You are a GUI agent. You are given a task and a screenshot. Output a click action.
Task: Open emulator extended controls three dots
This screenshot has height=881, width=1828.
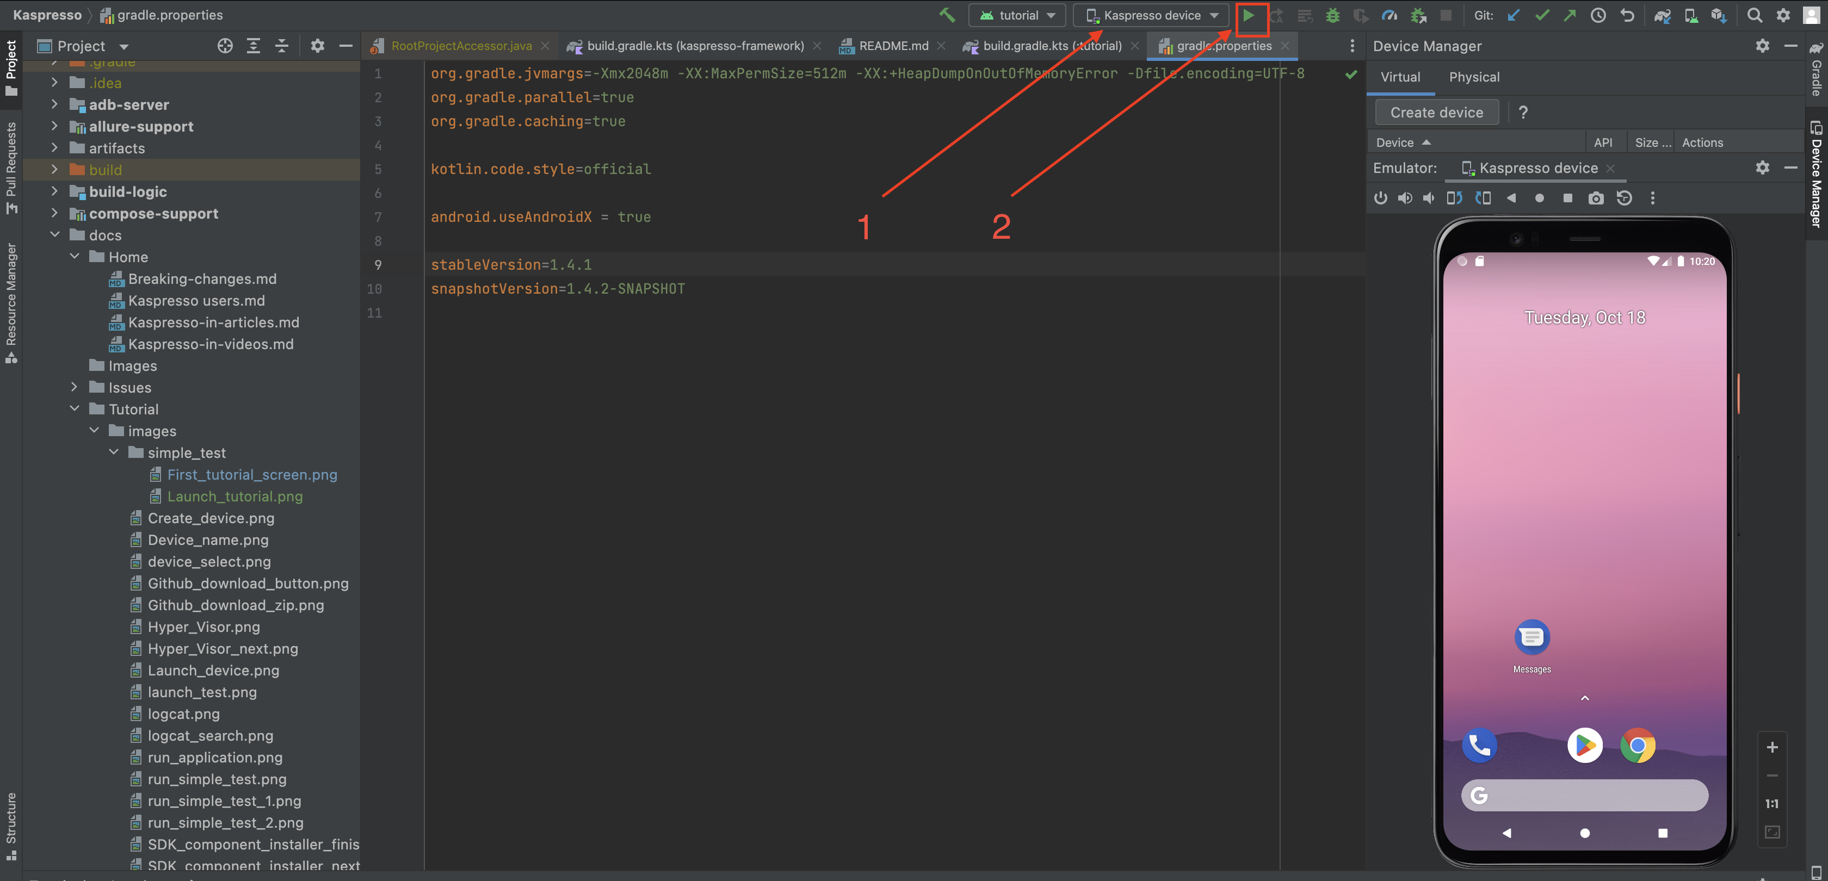pyautogui.click(x=1653, y=198)
